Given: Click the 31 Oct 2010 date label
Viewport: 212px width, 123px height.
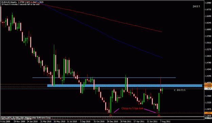Looking at the screenshot, I should pyautogui.click(x=99, y=121).
